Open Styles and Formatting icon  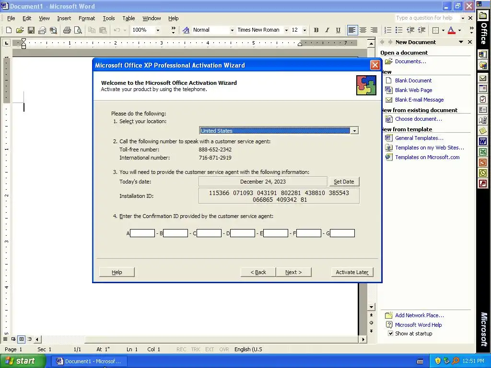pos(186,30)
